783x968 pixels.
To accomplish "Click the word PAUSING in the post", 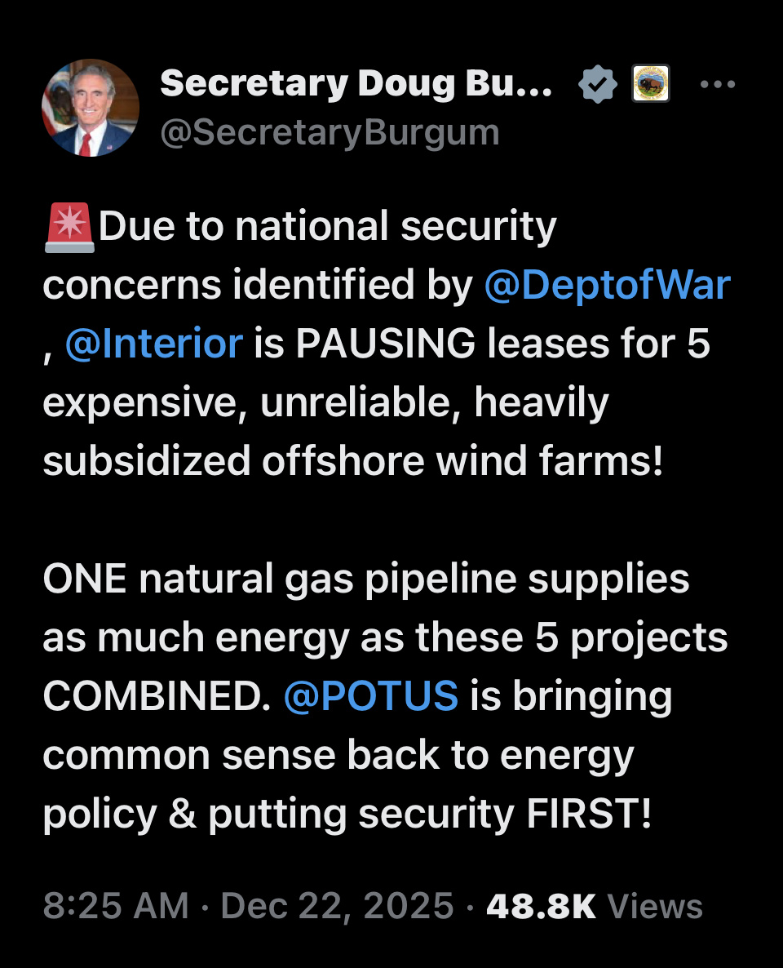I will (x=385, y=344).
